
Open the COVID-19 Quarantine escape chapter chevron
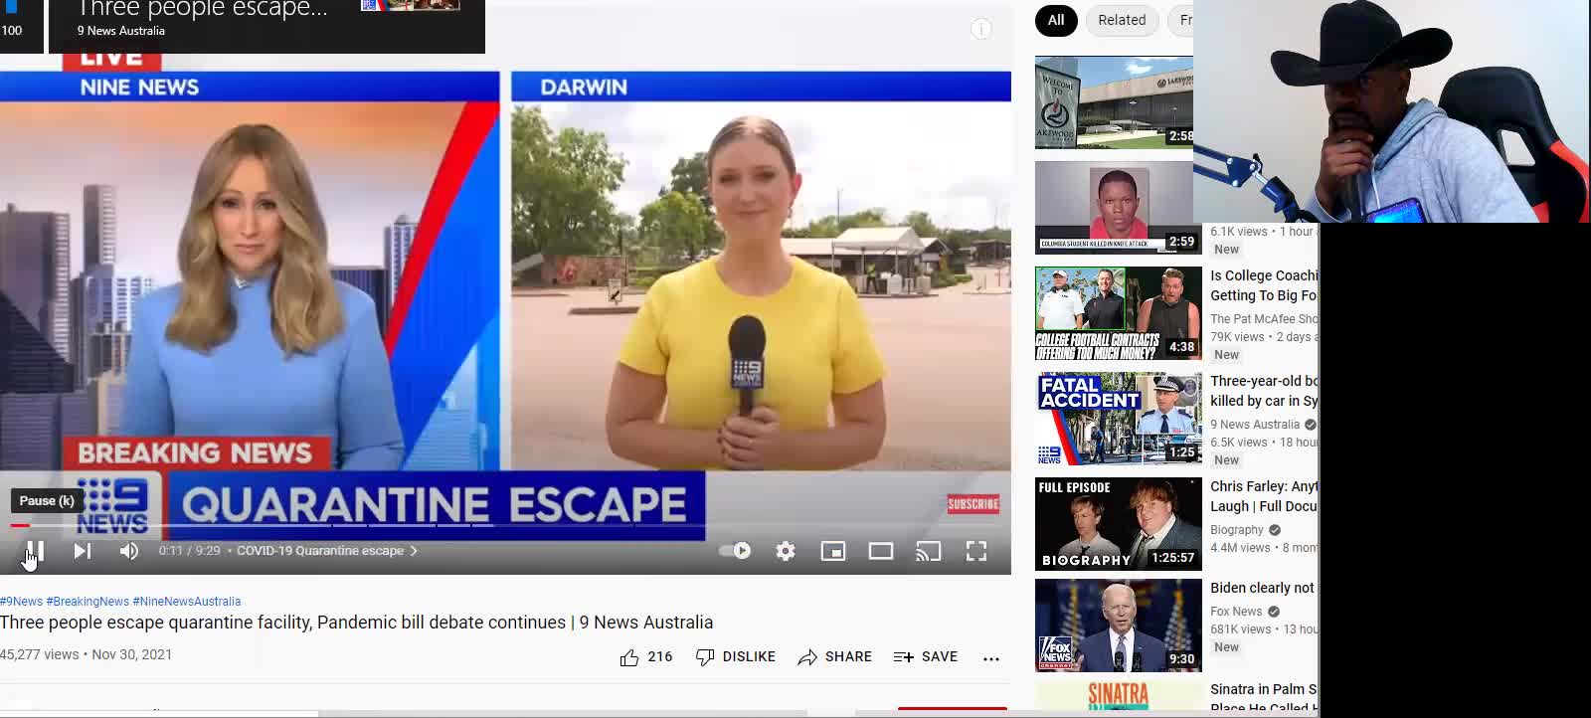click(x=414, y=551)
